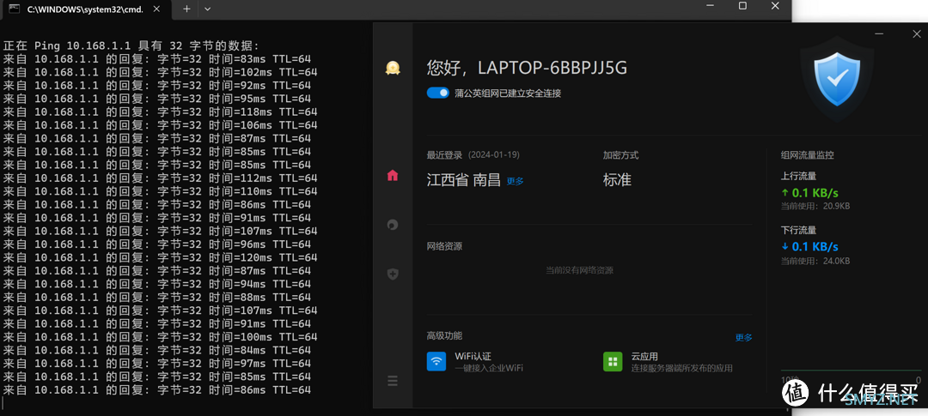Open the hamburger menu at sidebar bottom
Image resolution: width=928 pixels, height=416 pixels.
click(393, 381)
